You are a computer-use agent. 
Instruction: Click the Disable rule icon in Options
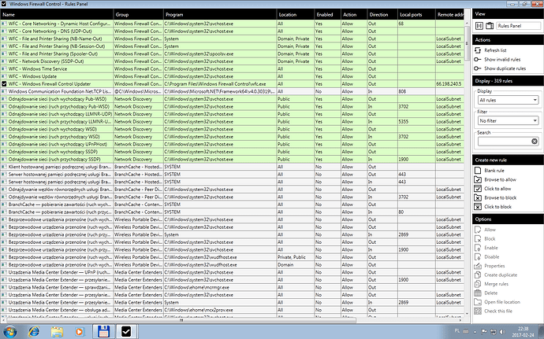click(478, 256)
